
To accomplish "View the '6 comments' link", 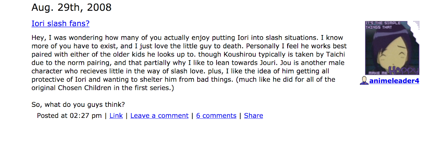I will click(216, 116).
